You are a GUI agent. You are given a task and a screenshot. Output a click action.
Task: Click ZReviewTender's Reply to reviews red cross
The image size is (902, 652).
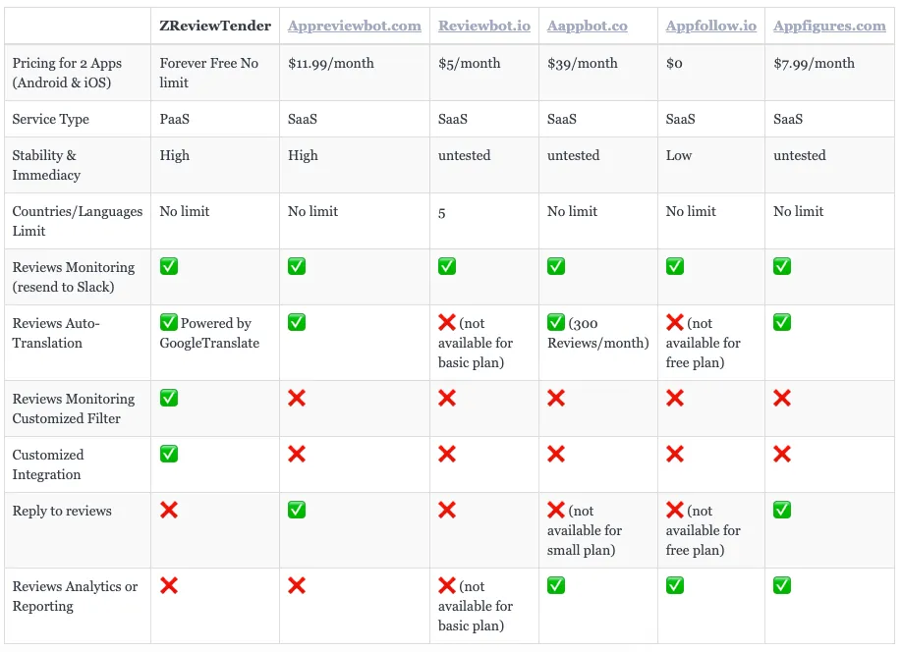point(169,510)
